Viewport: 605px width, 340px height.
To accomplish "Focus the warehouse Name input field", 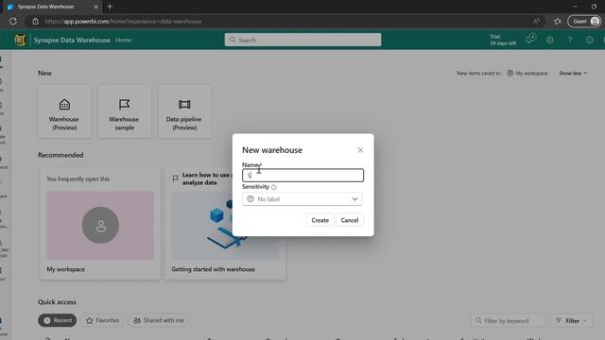I will coord(302,176).
